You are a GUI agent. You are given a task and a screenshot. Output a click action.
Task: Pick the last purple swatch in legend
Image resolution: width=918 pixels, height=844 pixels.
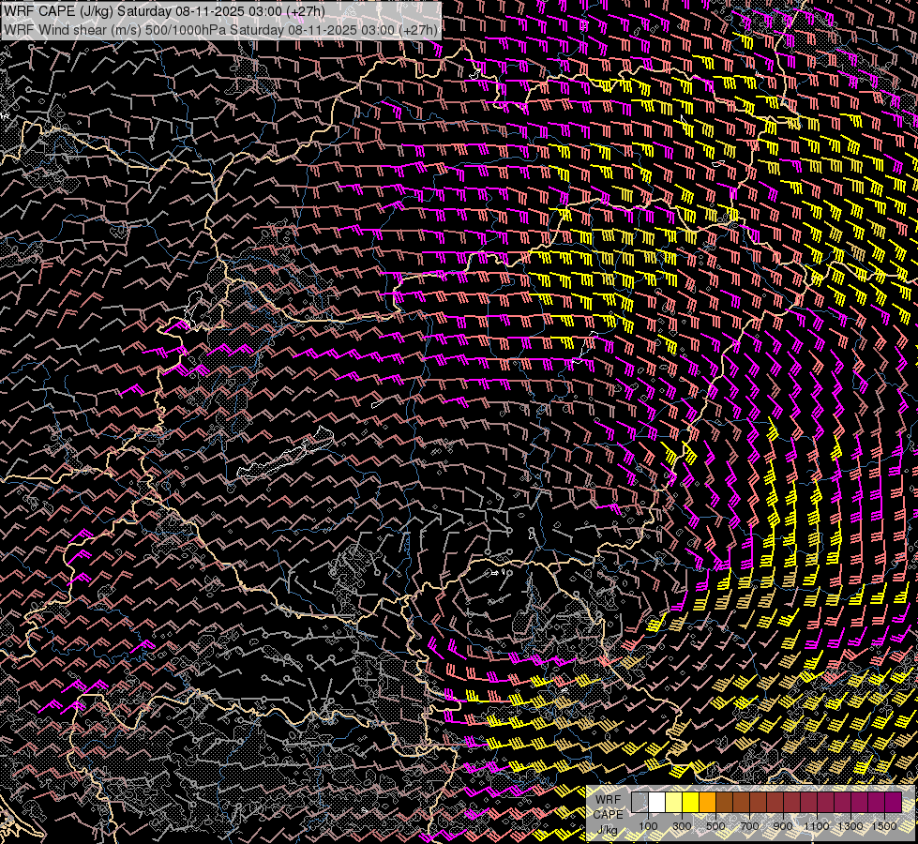tap(893, 803)
